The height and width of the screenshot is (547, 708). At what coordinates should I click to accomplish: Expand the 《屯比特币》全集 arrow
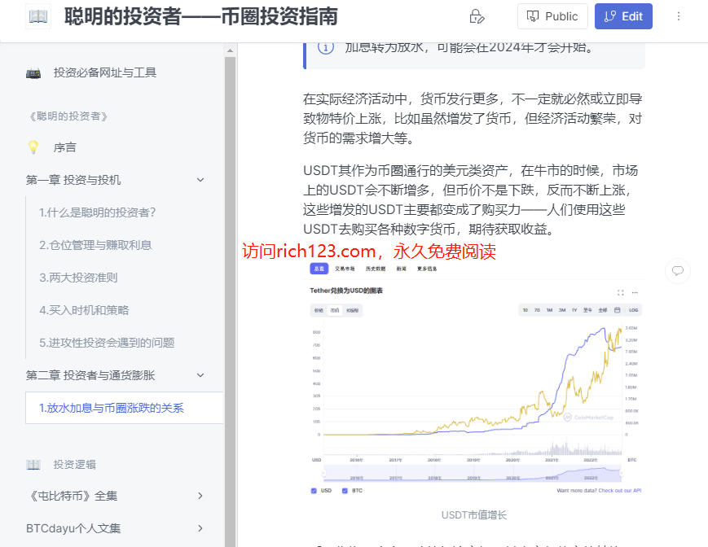200,496
